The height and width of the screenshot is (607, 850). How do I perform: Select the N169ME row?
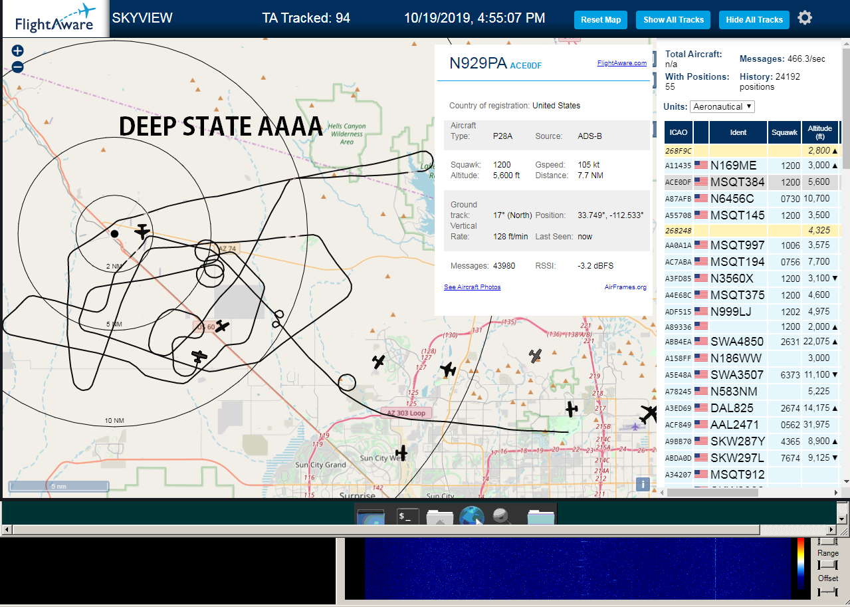(x=752, y=165)
